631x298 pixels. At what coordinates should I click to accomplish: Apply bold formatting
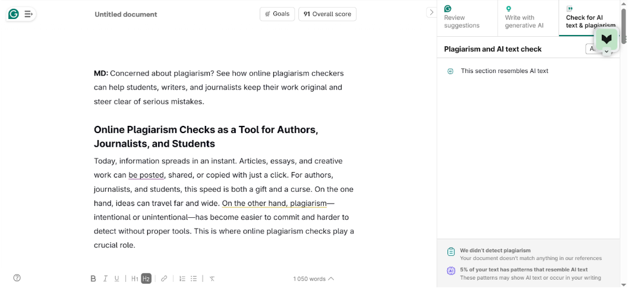(x=93, y=278)
